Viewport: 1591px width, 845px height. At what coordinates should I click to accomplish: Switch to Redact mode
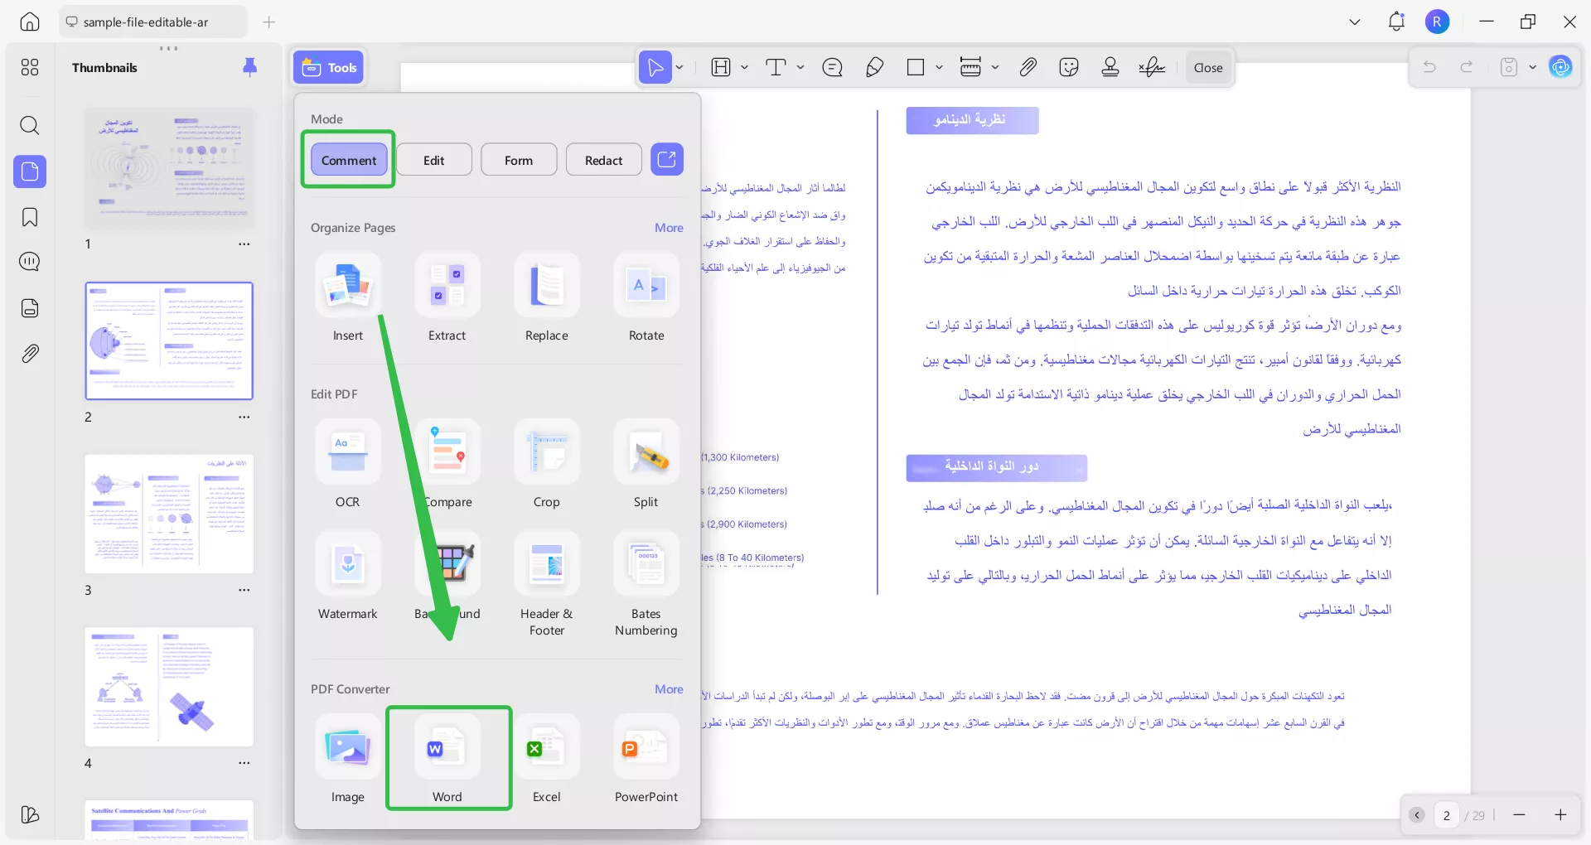603,160
